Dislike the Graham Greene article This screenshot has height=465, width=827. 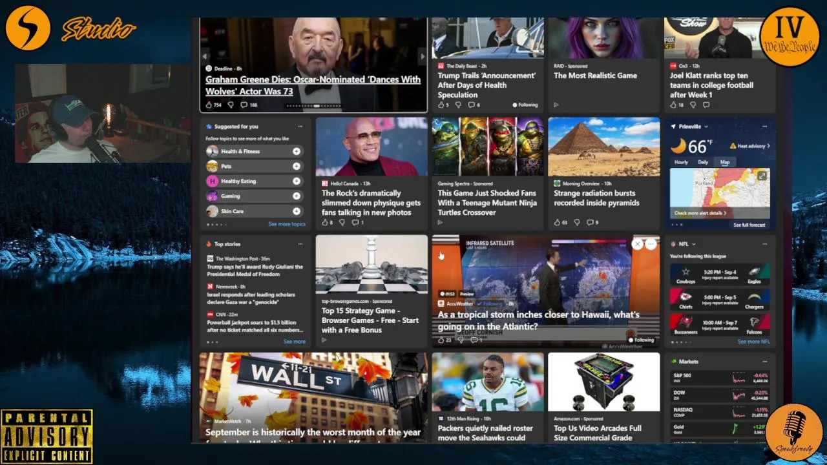230,105
